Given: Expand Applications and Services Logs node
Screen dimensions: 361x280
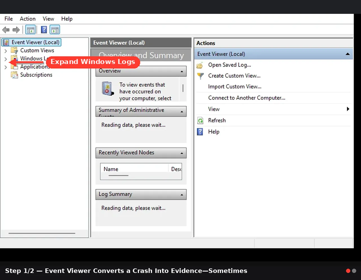Looking at the screenshot, I should coord(6,67).
